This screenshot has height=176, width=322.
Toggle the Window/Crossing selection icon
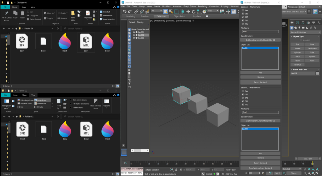pos(182,12)
